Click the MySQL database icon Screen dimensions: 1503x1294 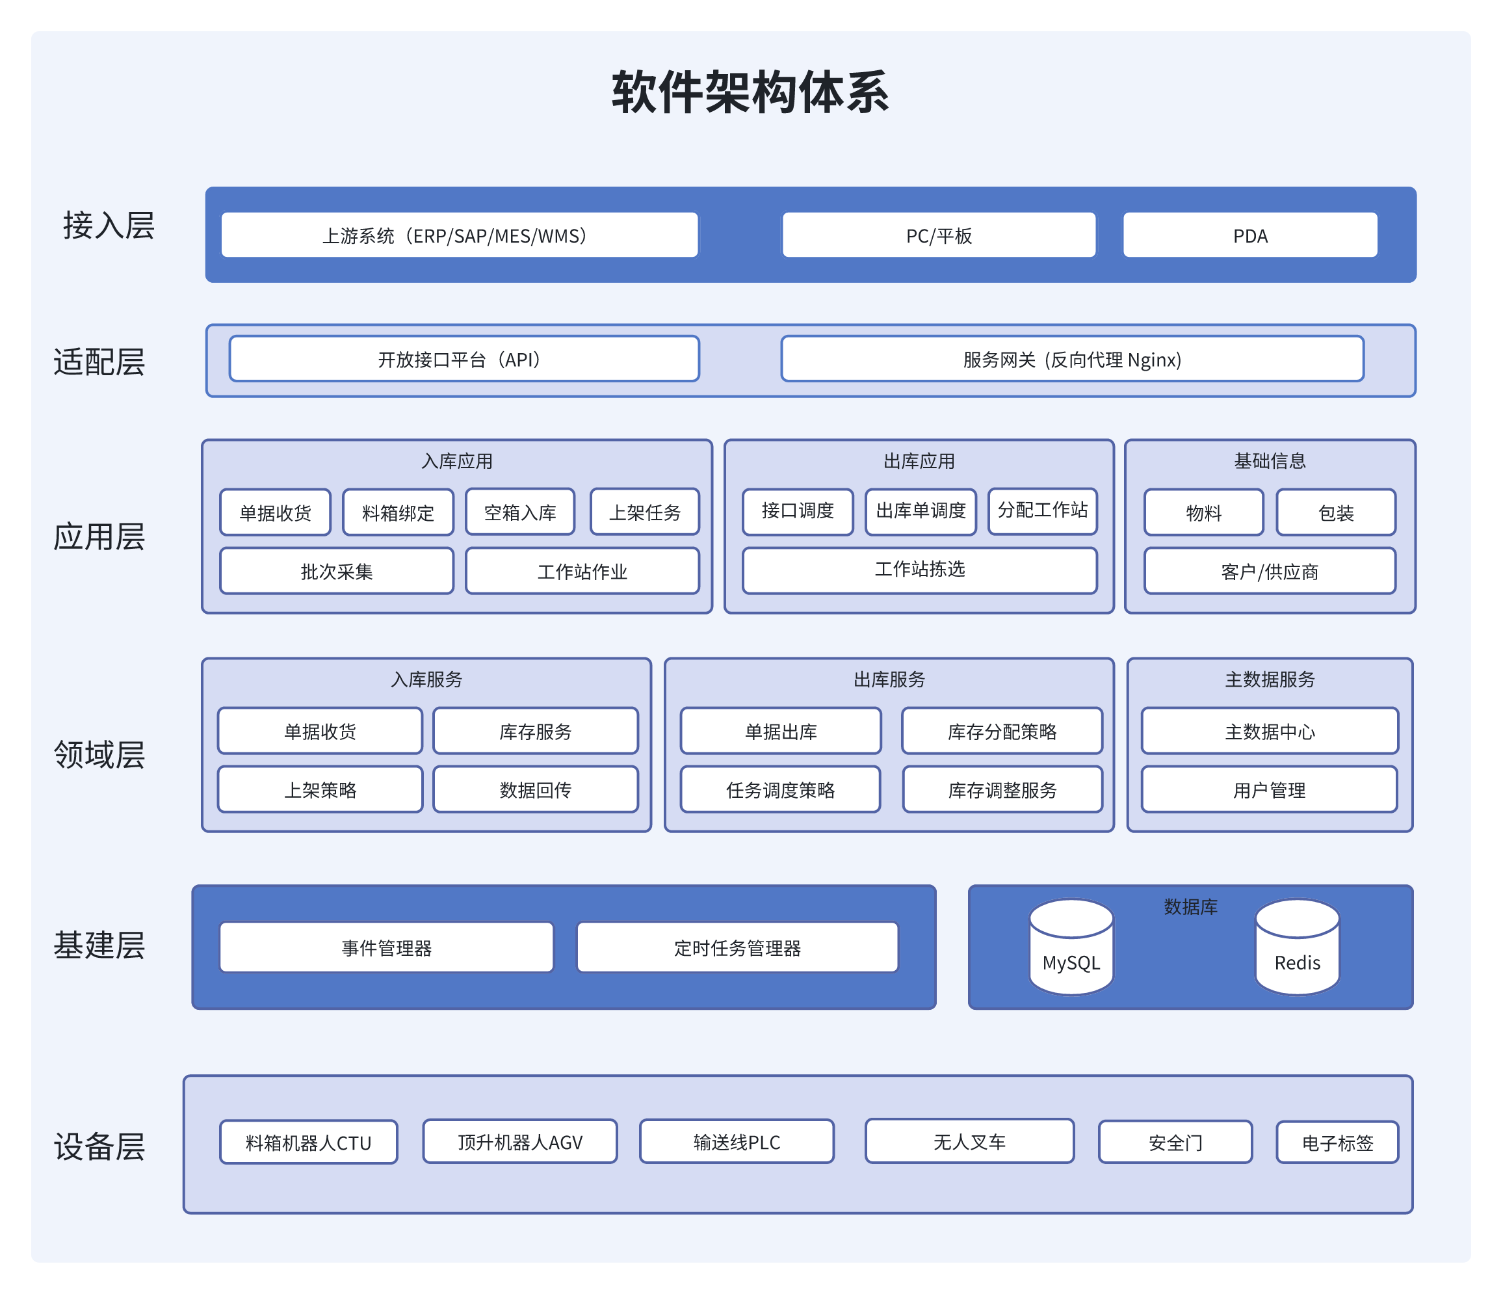(x=1072, y=947)
